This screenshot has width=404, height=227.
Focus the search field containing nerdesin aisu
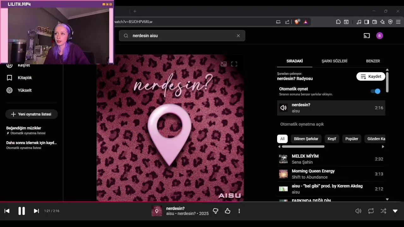[x=182, y=36]
